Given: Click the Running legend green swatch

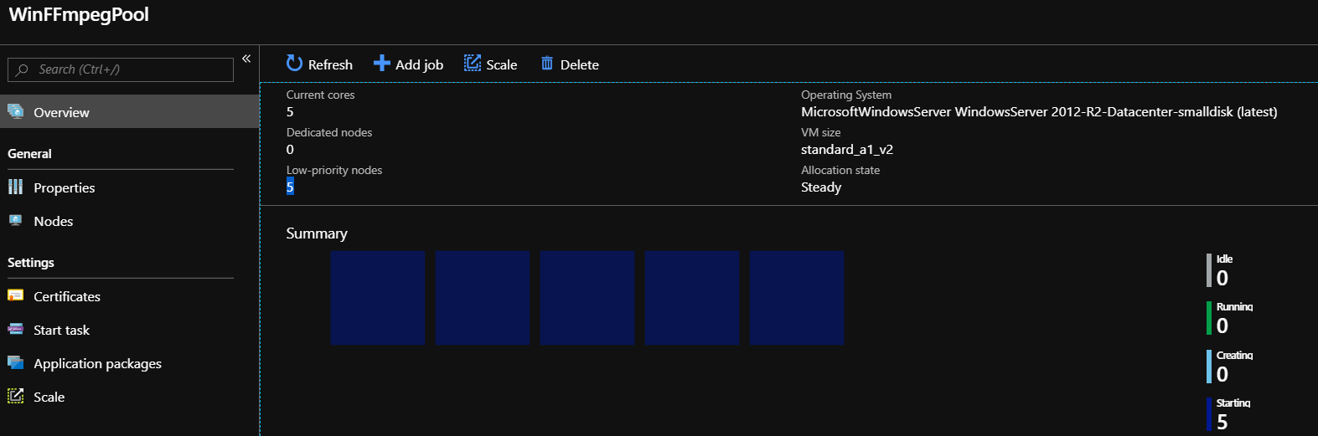Looking at the screenshot, I should click(x=1209, y=318).
